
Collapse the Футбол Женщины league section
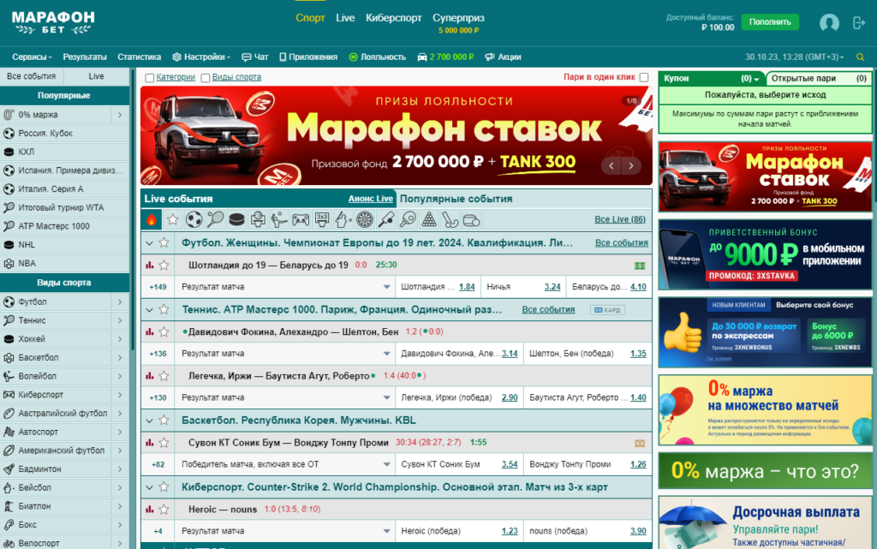point(149,243)
